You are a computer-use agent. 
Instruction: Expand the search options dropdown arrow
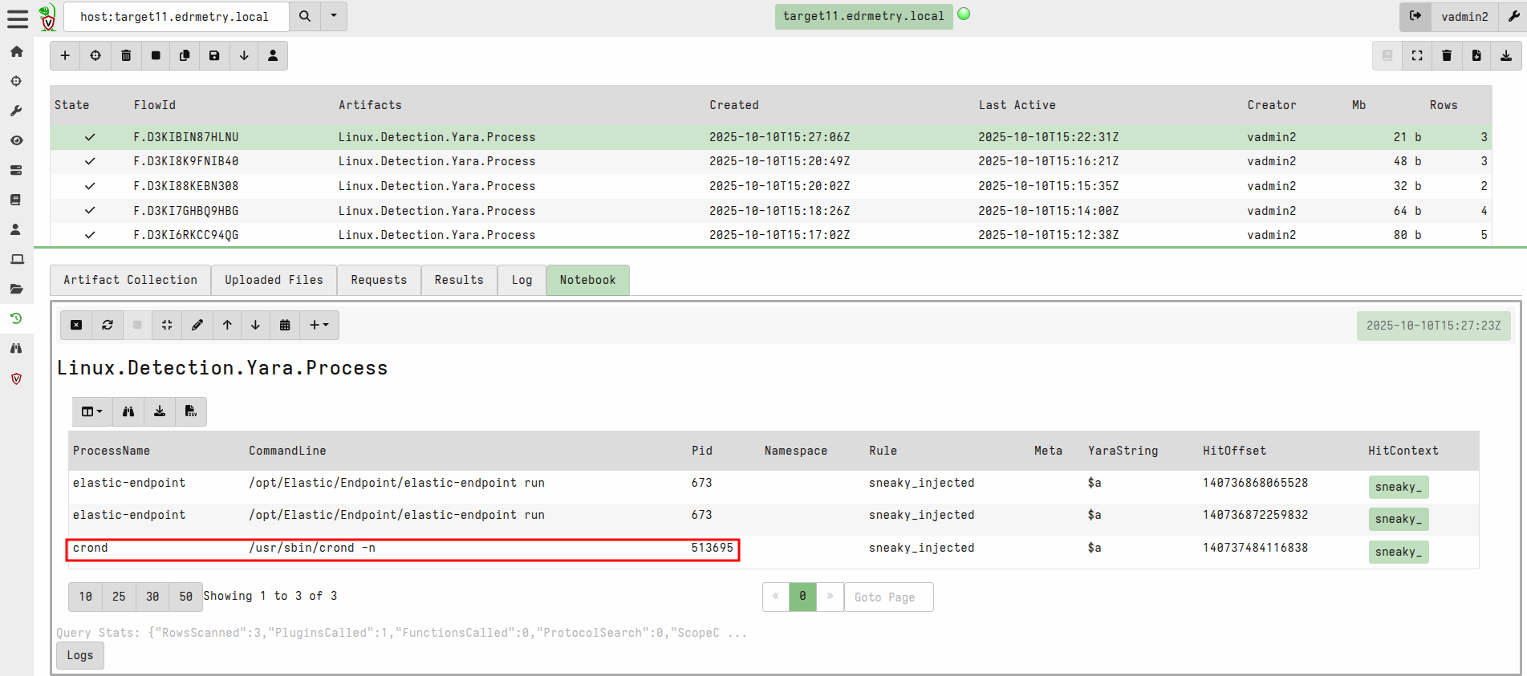(x=334, y=16)
